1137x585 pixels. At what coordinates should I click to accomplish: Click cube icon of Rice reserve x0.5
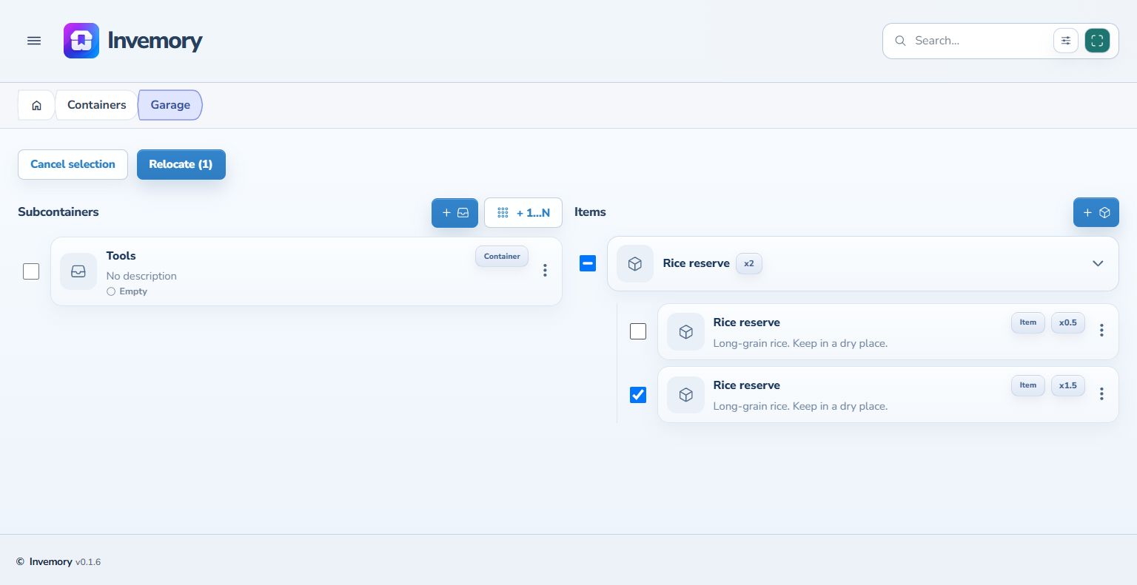point(685,331)
